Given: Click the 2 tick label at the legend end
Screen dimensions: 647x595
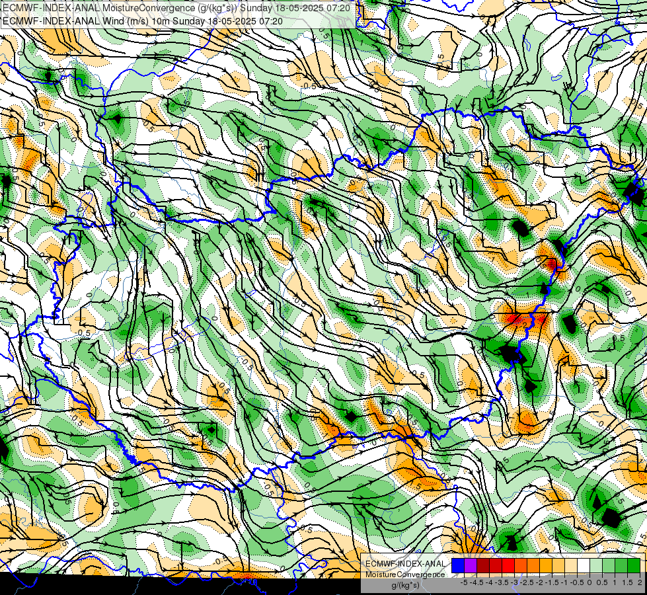Looking at the screenshot, I should [640, 582].
